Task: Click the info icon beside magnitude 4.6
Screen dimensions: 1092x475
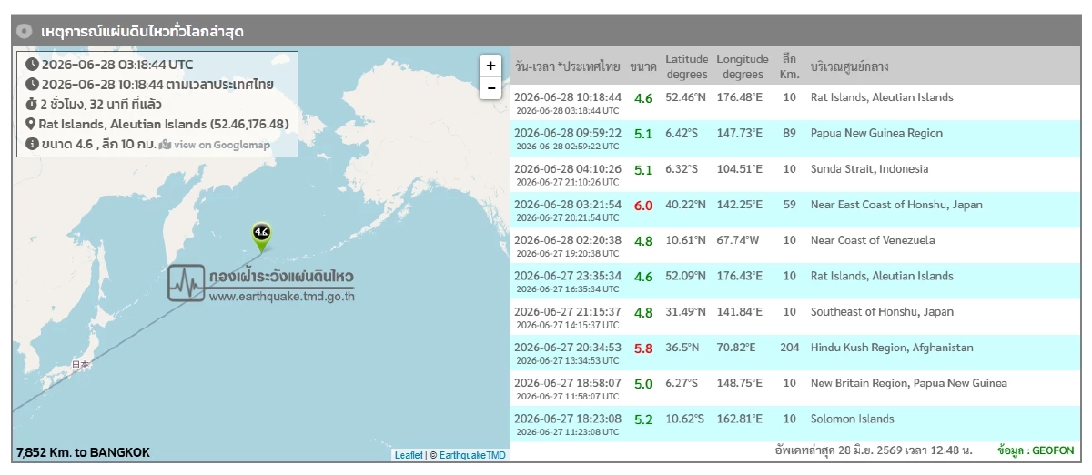Action: tap(32, 144)
